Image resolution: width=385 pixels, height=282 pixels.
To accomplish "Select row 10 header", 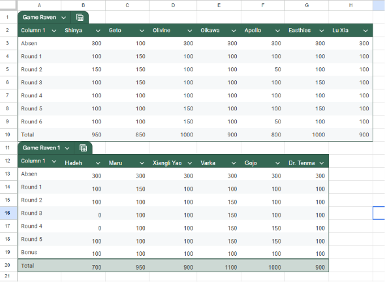I will pyautogui.click(x=7, y=134).
